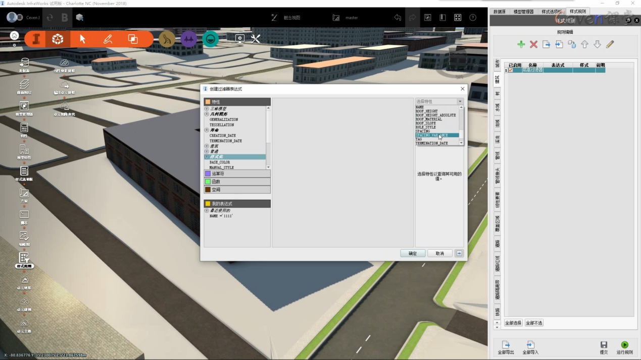Click the undo arrow in the top bar
641x360 pixels.
[x=398, y=18]
